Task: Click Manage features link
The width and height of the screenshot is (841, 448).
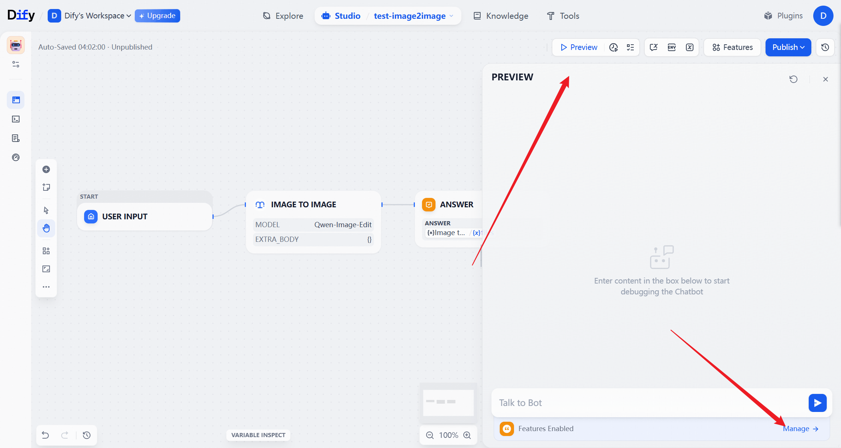Action: point(800,428)
